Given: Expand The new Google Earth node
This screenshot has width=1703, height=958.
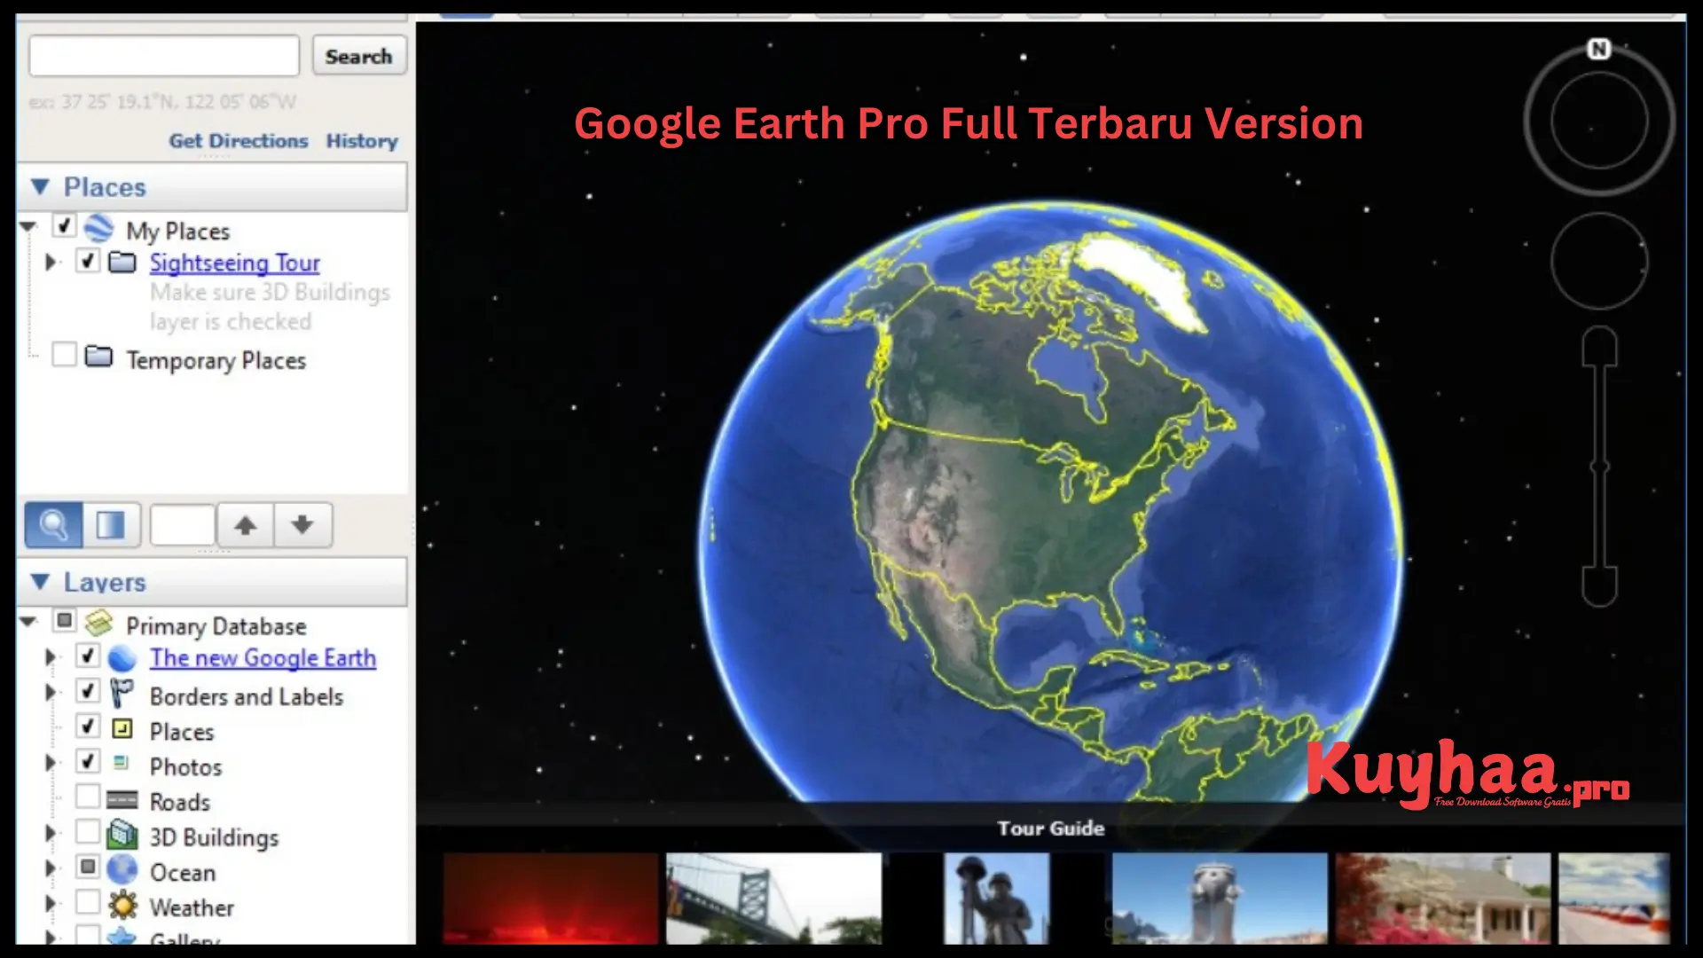Looking at the screenshot, I should [x=51, y=657].
